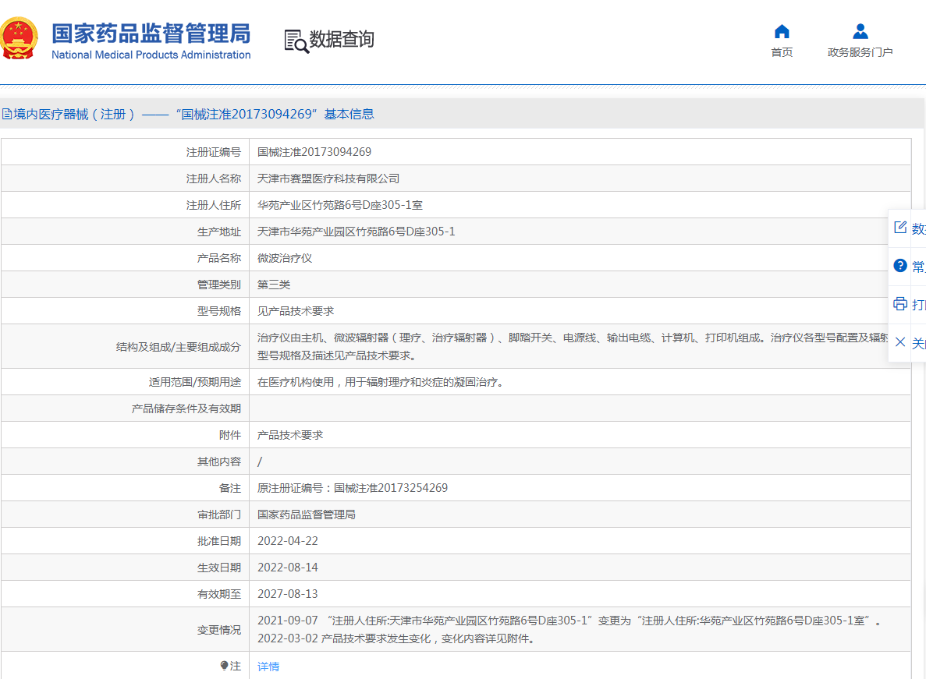Image resolution: width=926 pixels, height=679 pixels.
Task: Click registrant name 天津市赛盟医疗科技有限公司
Action: 328,179
